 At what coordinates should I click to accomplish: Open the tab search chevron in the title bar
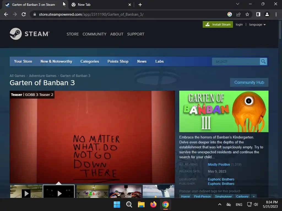click(x=238, y=4)
